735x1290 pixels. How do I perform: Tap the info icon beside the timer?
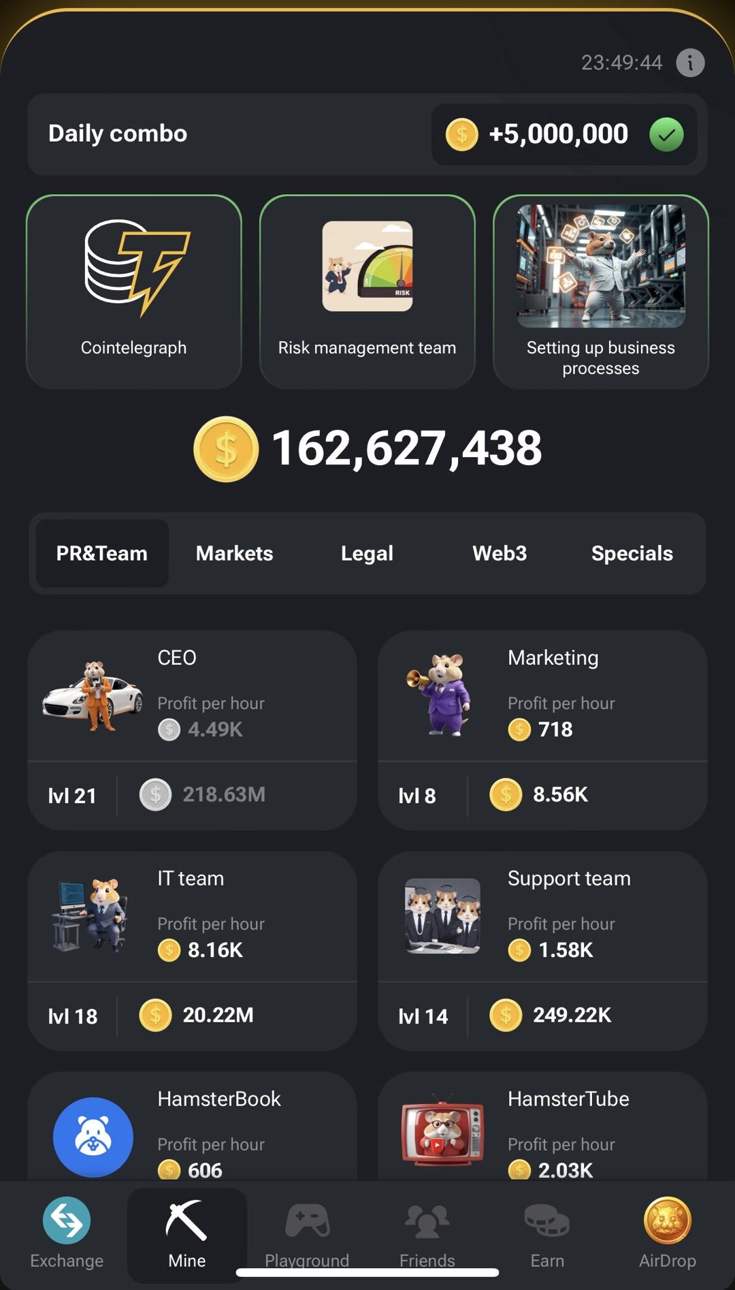point(690,63)
